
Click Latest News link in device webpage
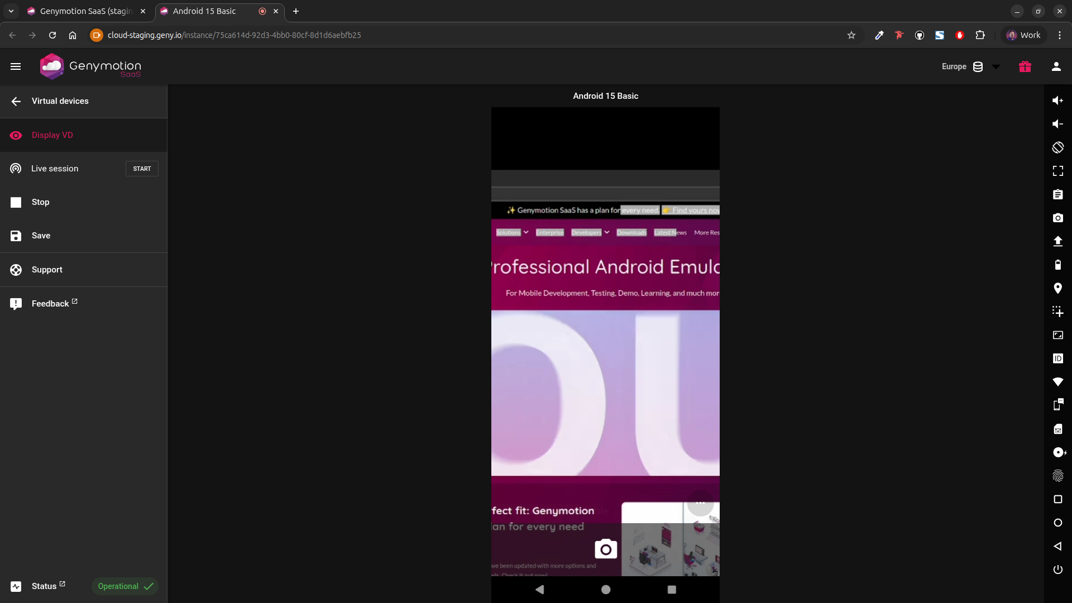pyautogui.click(x=670, y=233)
